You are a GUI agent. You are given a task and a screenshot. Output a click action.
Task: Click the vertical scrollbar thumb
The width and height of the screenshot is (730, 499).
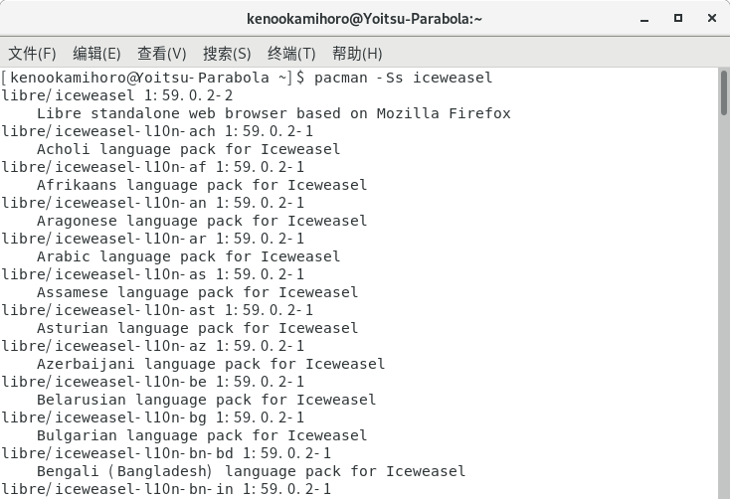pos(724,94)
